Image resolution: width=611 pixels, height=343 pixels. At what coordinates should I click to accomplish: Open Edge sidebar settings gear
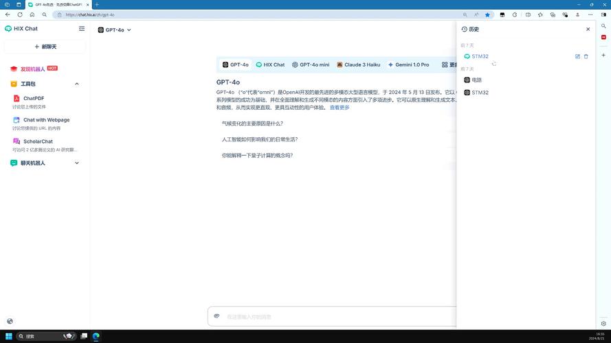(603, 324)
